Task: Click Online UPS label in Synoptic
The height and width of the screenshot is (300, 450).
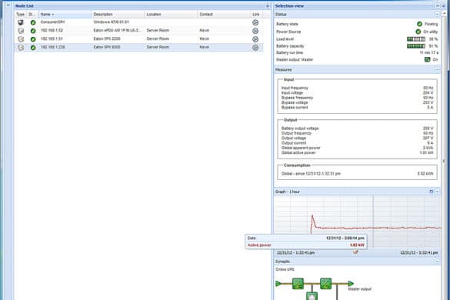Action: tap(285, 269)
